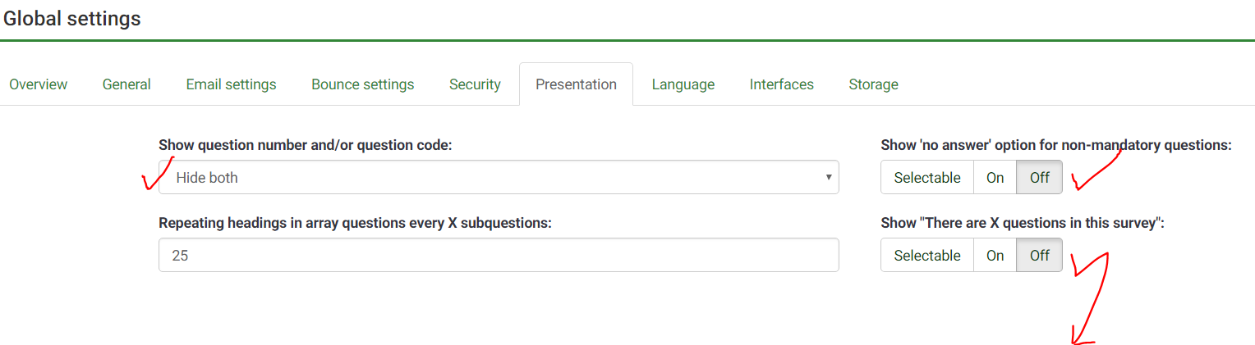Click the Presentation tab

pyautogui.click(x=576, y=84)
